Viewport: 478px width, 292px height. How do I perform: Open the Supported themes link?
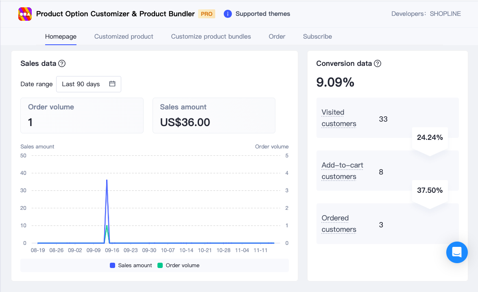(263, 13)
